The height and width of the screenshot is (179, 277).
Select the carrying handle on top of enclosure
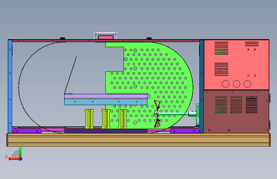(106, 33)
